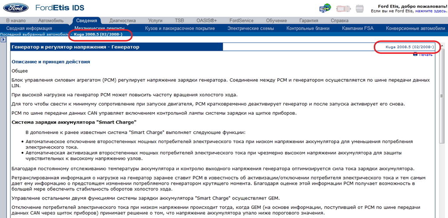This screenshot has height=218, width=448.
Task: Expand the left side panel arrow
Action: pyautogui.click(x=3, y=40)
